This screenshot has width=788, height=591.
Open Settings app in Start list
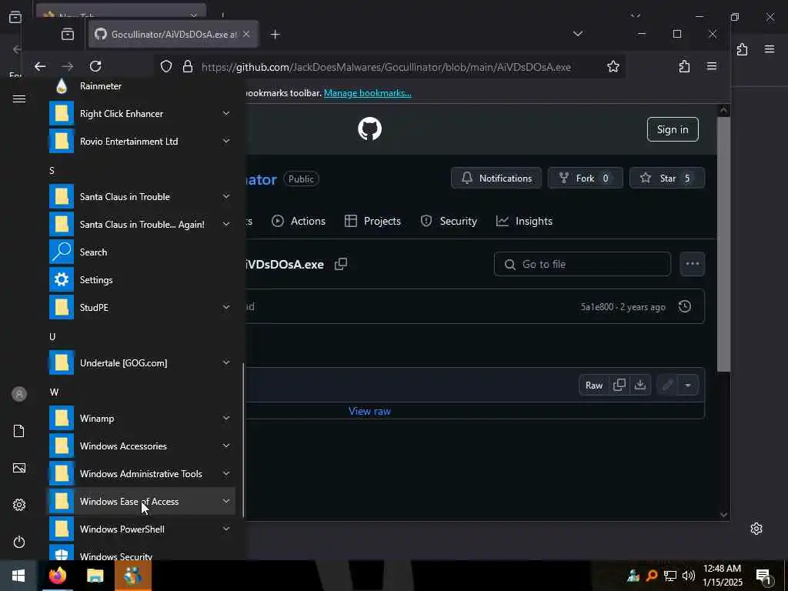(x=141, y=279)
